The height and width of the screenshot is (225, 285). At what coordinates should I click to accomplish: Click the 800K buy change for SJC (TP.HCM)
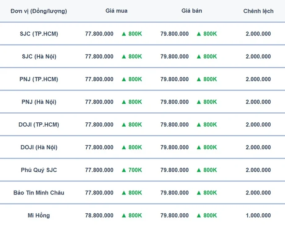135,34
